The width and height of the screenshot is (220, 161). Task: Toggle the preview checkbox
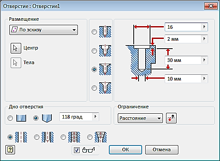click(x=77, y=150)
